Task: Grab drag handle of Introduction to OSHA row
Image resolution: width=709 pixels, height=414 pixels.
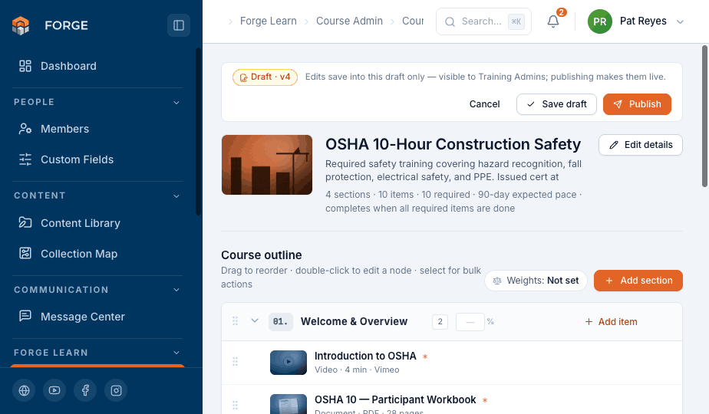Action: coord(235,362)
